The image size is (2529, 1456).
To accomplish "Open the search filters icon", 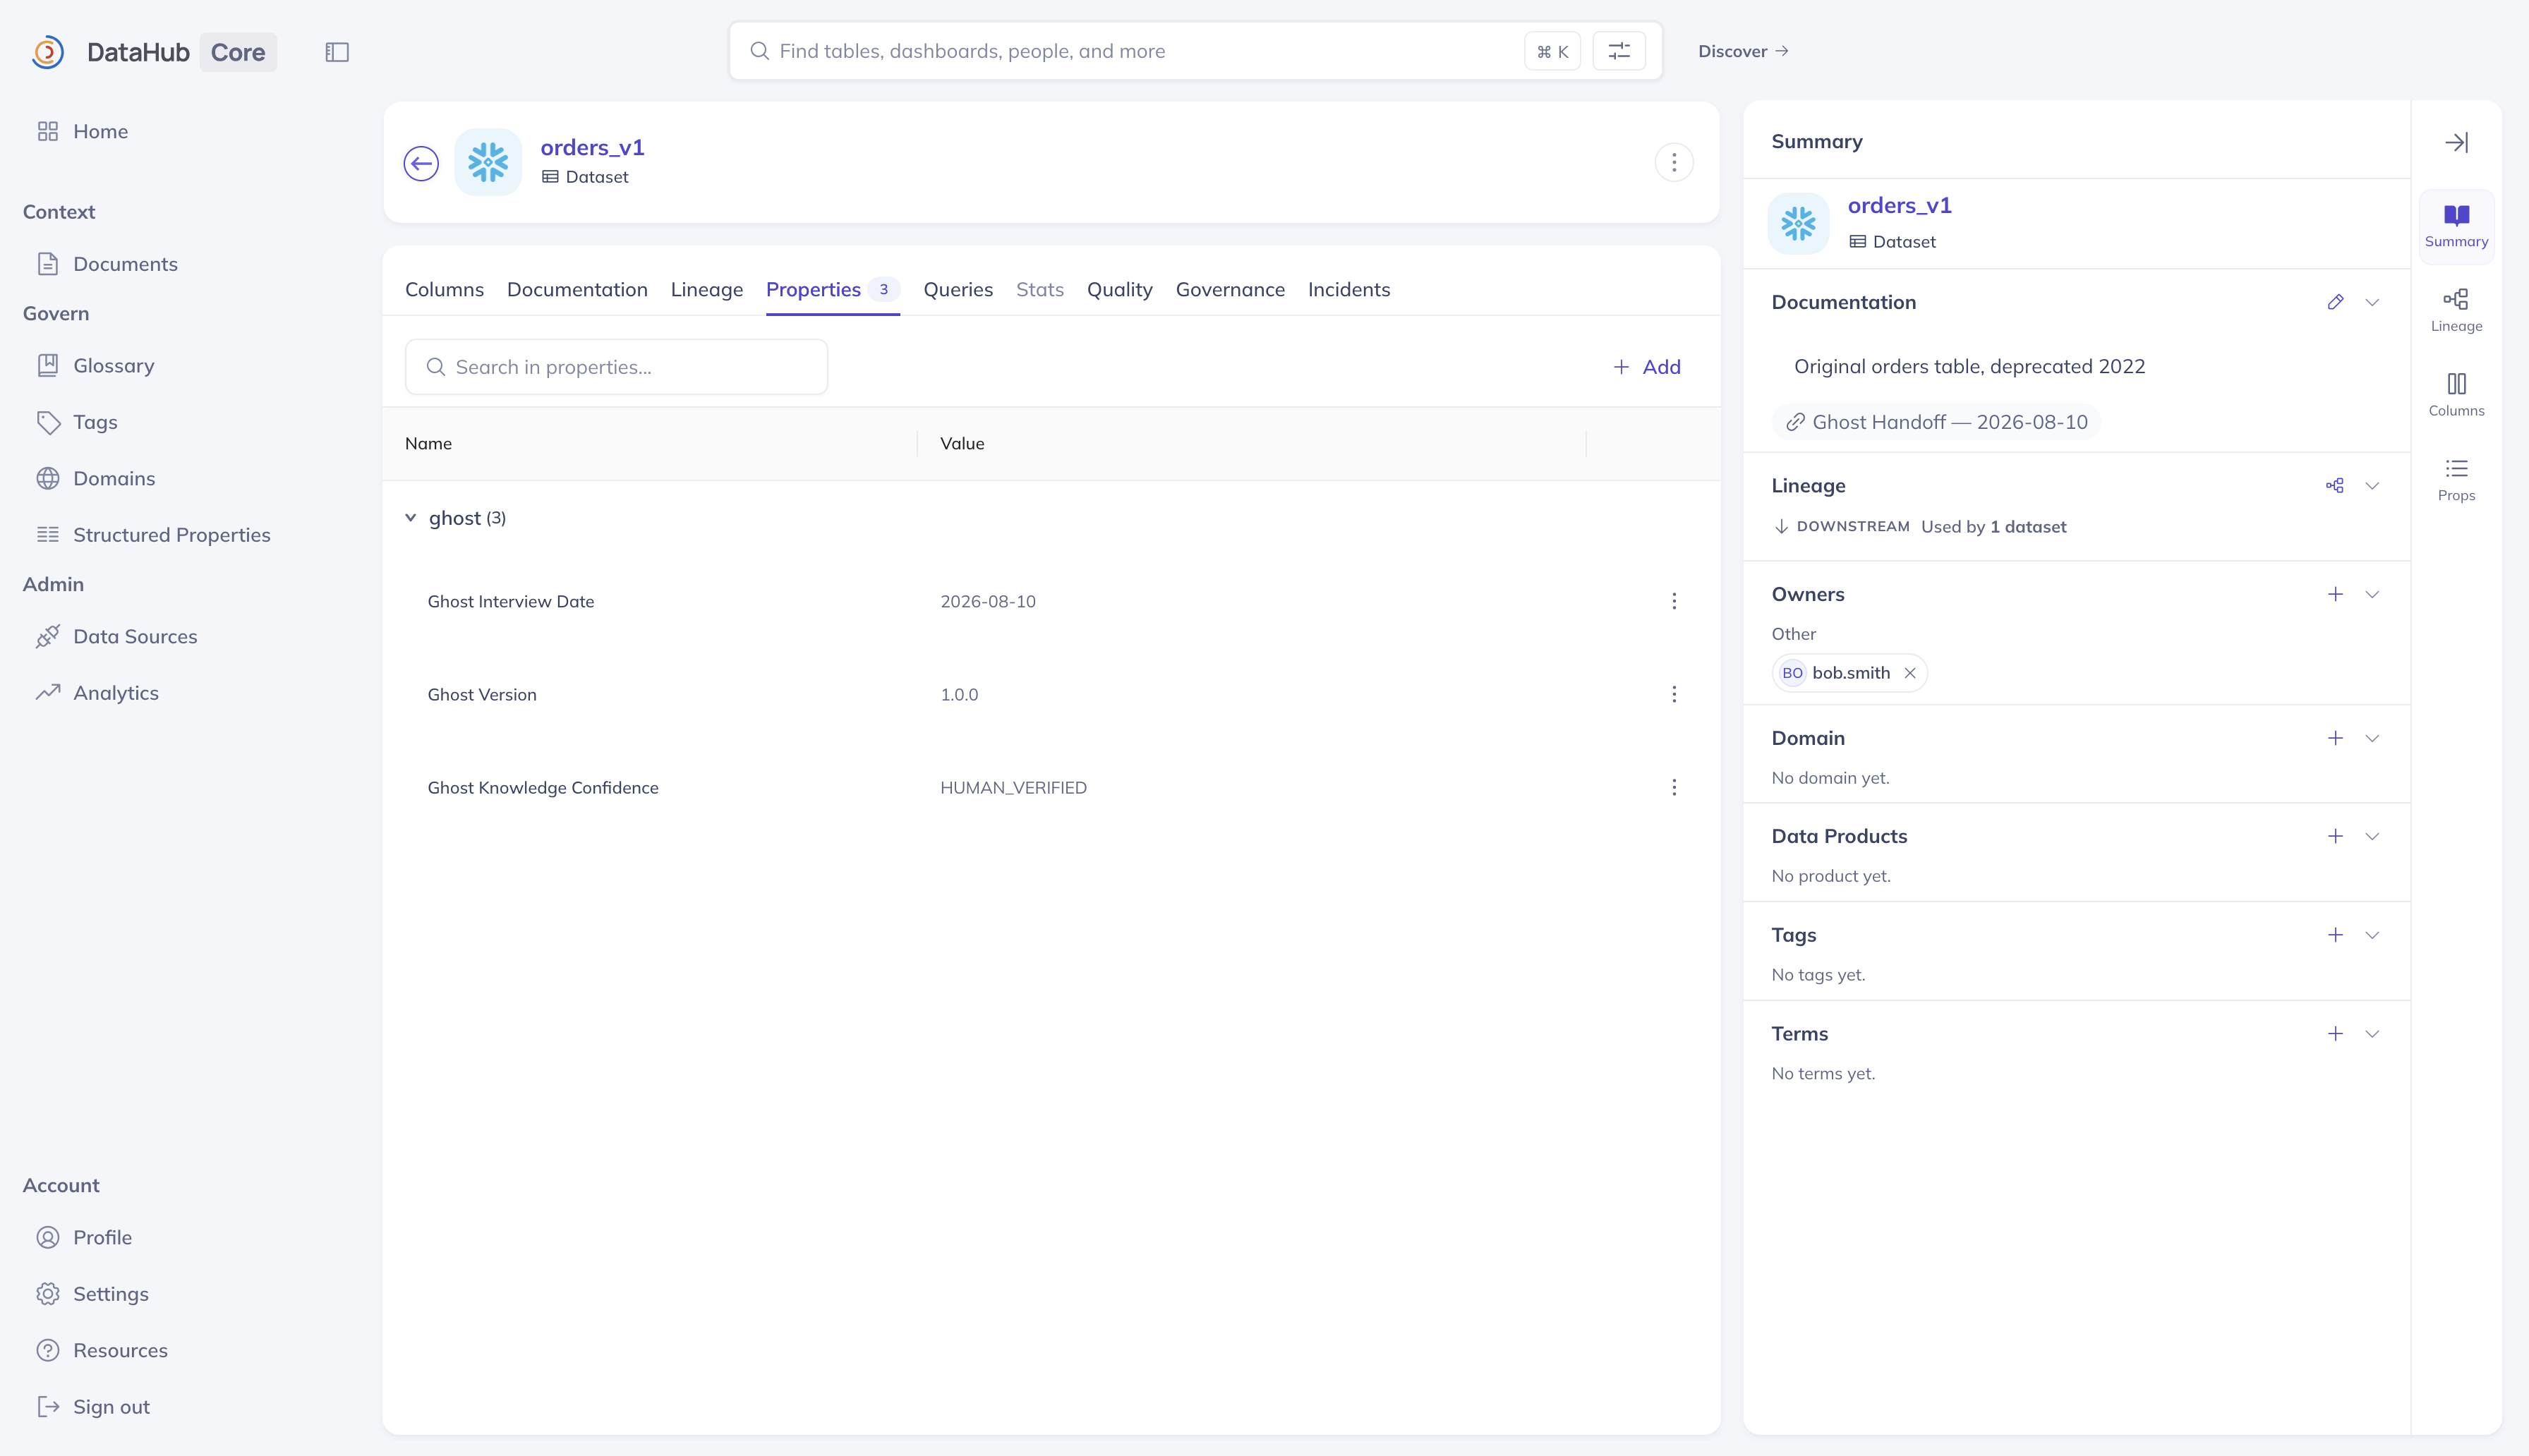I will tap(1619, 51).
